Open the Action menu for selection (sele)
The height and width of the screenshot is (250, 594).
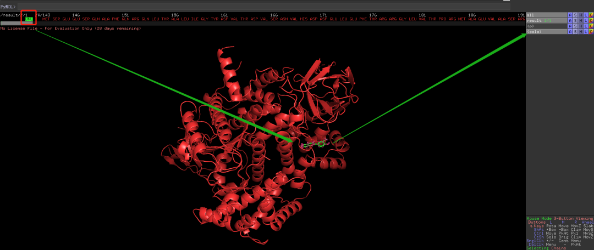coord(570,32)
